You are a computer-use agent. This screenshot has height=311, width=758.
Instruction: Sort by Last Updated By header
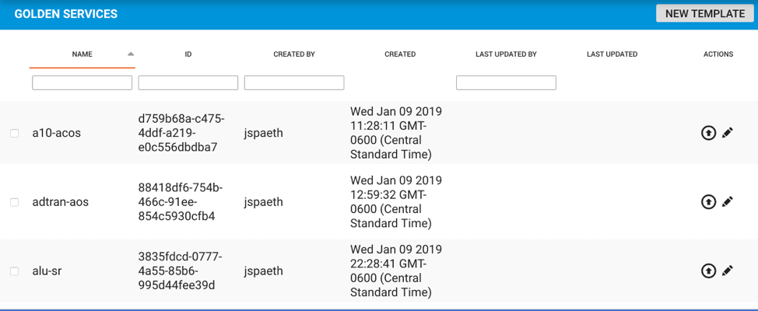(506, 54)
